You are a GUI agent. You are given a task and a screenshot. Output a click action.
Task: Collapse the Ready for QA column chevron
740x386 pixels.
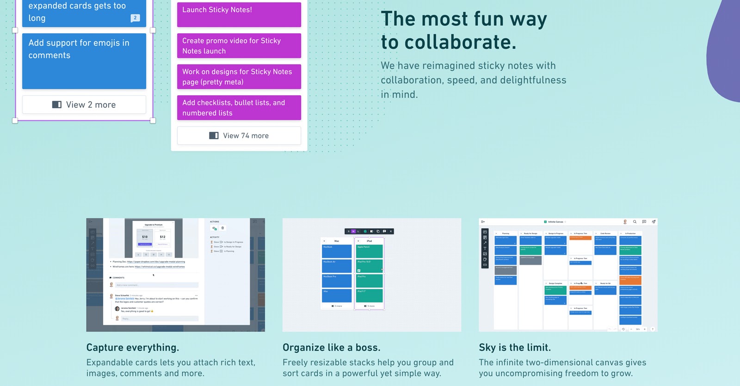pos(596,283)
